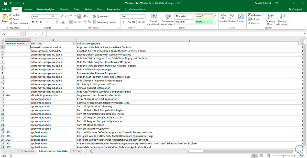Click the Copiar formato paintbrush
Image resolution: width=307 pixels, height=158 pixels.
[x=11, y=23]
